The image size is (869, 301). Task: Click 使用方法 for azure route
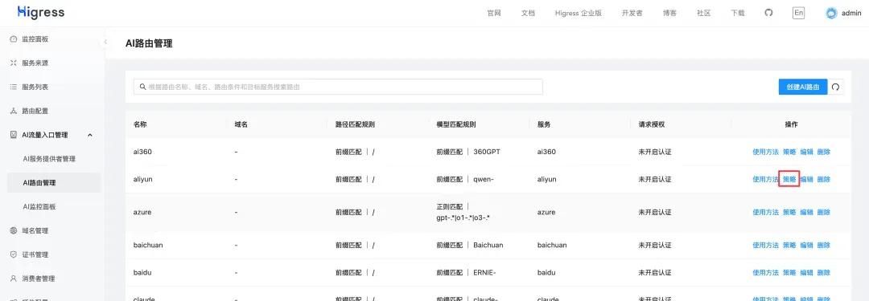tap(765, 213)
